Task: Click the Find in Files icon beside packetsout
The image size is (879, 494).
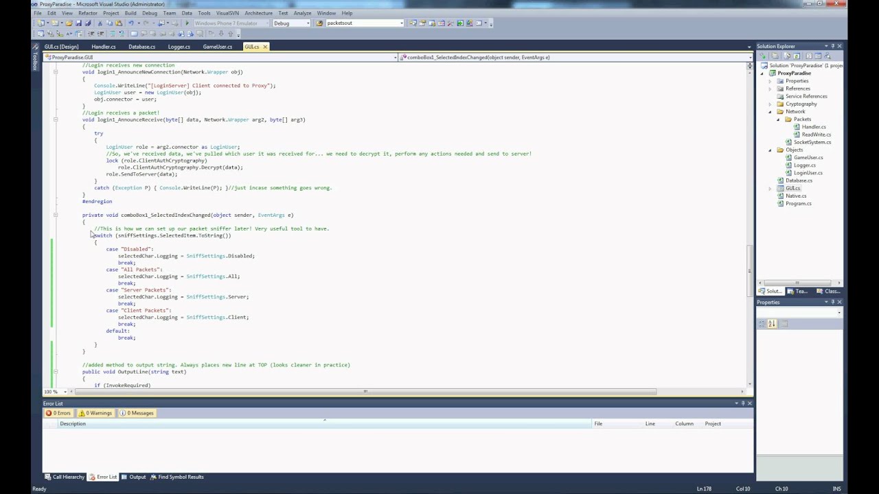Action: click(x=319, y=23)
